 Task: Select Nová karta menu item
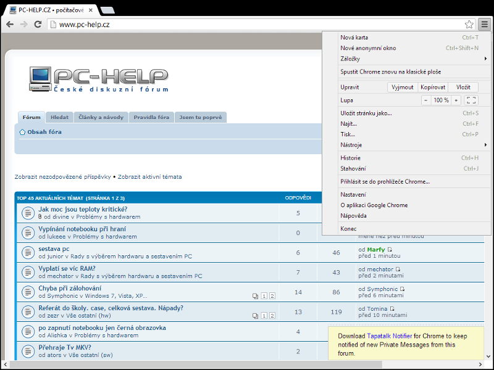(x=414, y=38)
